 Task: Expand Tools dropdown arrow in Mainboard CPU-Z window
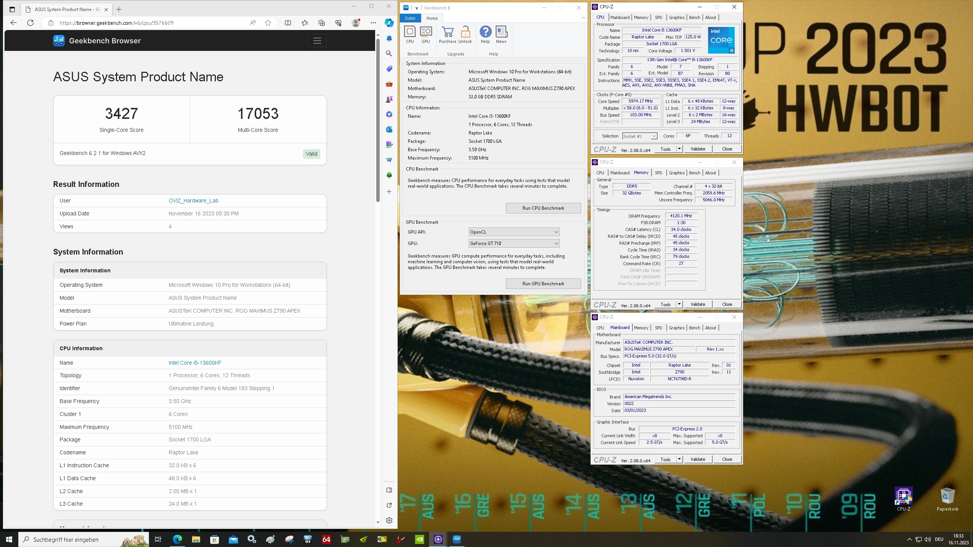[679, 459]
